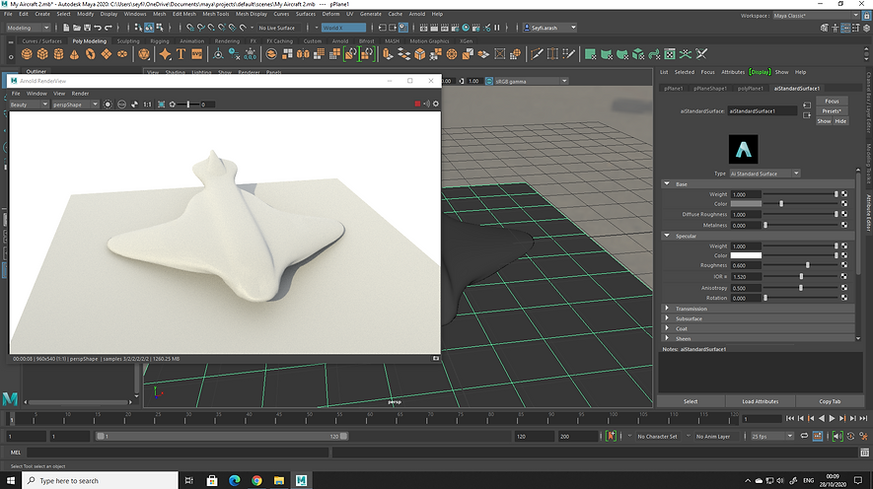Create a polygon plane from the shelf
Screen dimensions: 873x489
point(106,54)
